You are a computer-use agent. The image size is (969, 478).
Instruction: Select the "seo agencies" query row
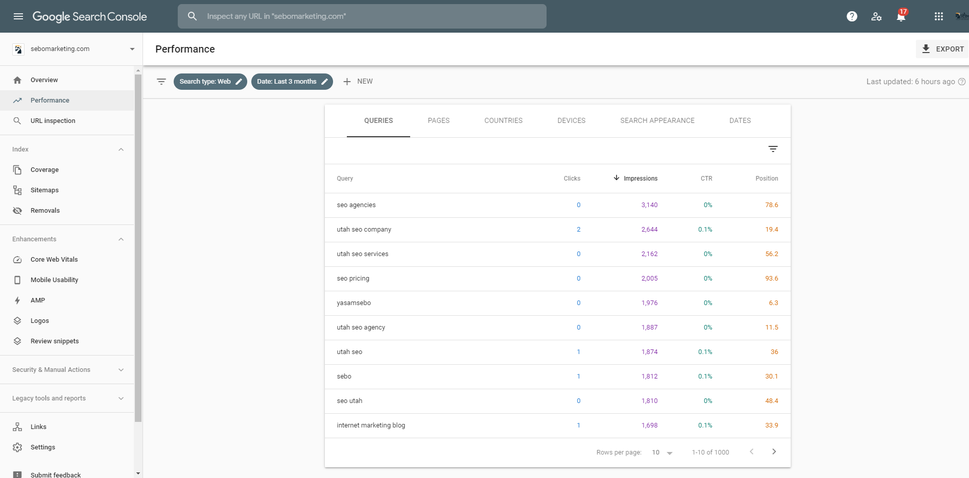click(x=558, y=205)
